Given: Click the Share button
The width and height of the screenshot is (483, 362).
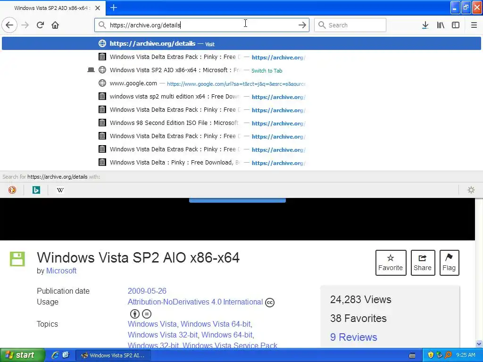Looking at the screenshot, I should (x=423, y=263).
